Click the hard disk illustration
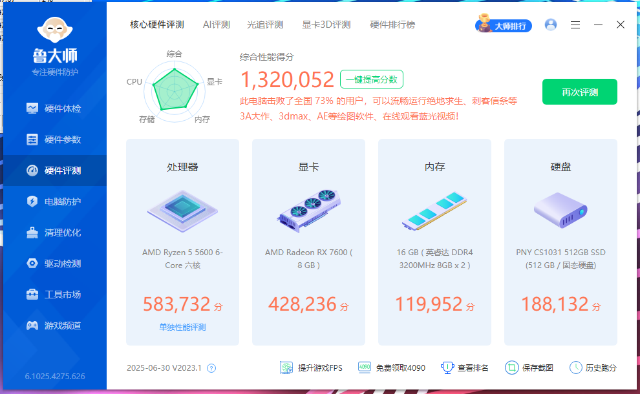This screenshot has width=640, height=394. (x=560, y=211)
